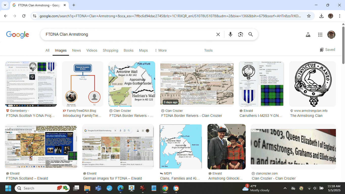
Task: Open Search Labs flask icon
Action: click(x=308, y=35)
